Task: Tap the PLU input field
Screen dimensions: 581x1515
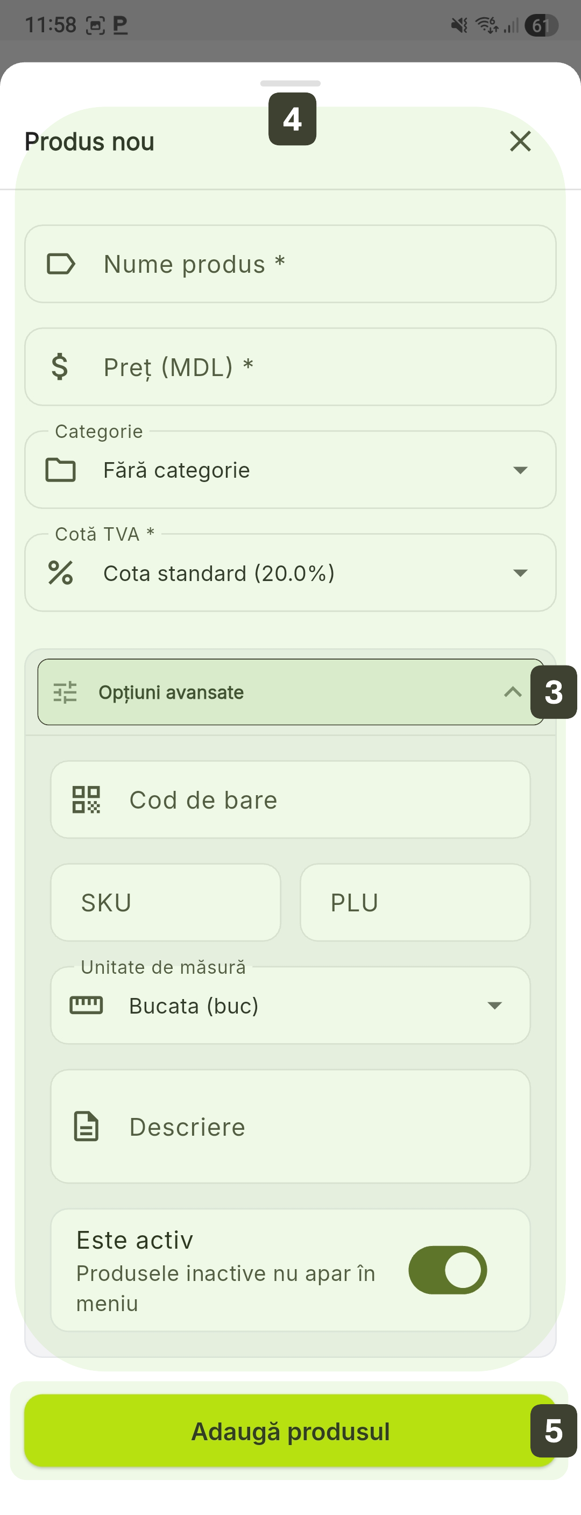Action: [415, 902]
